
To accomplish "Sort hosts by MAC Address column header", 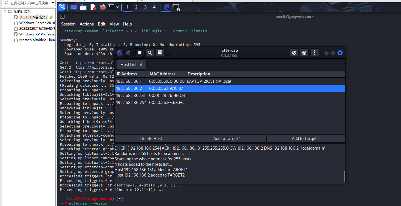I will click(x=167, y=74).
